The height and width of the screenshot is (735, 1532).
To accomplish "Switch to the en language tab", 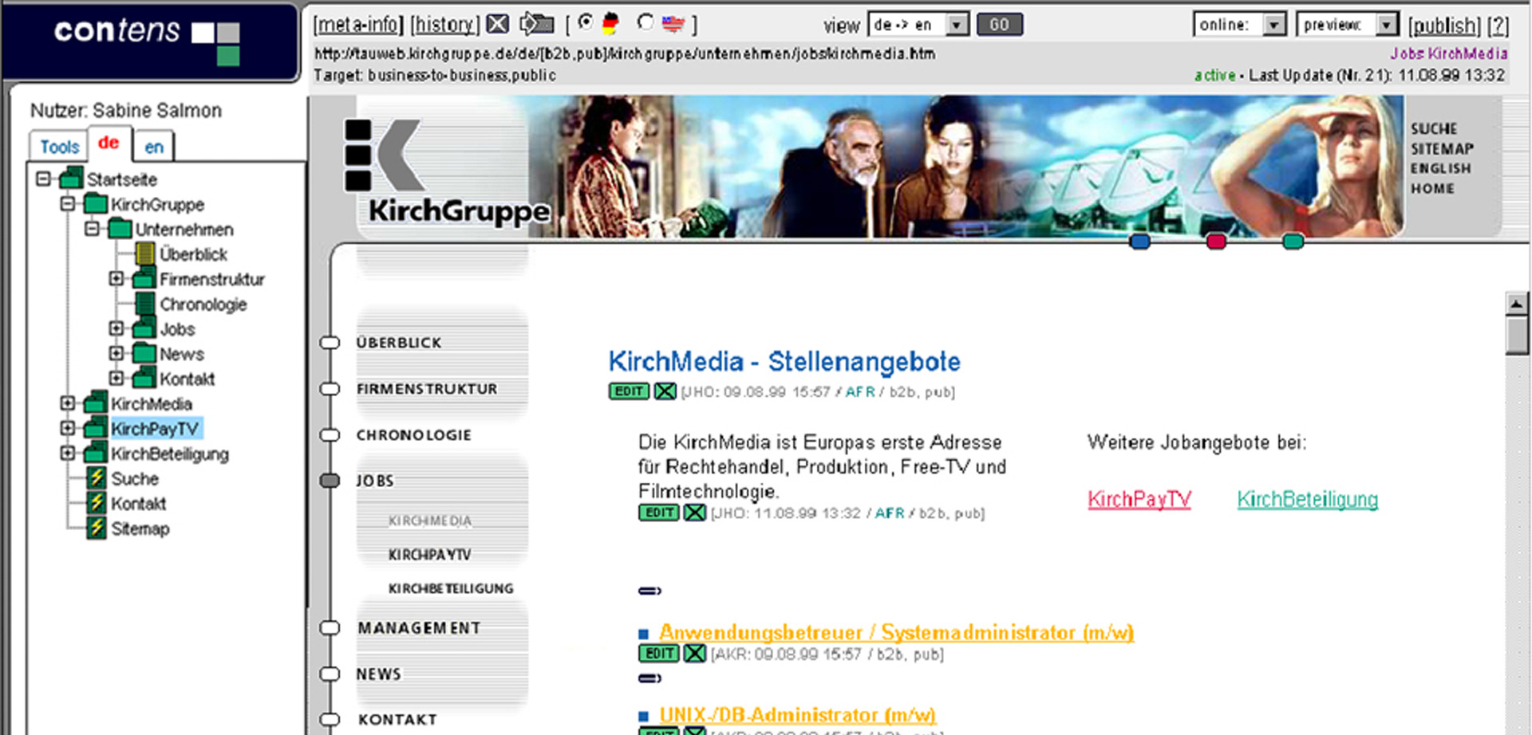I will [x=154, y=147].
